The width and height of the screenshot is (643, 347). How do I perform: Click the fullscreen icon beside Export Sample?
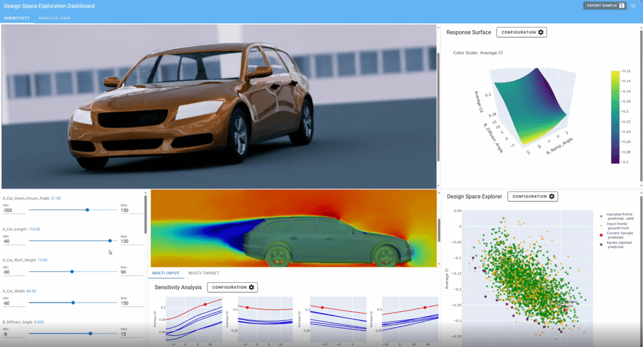pos(633,5)
